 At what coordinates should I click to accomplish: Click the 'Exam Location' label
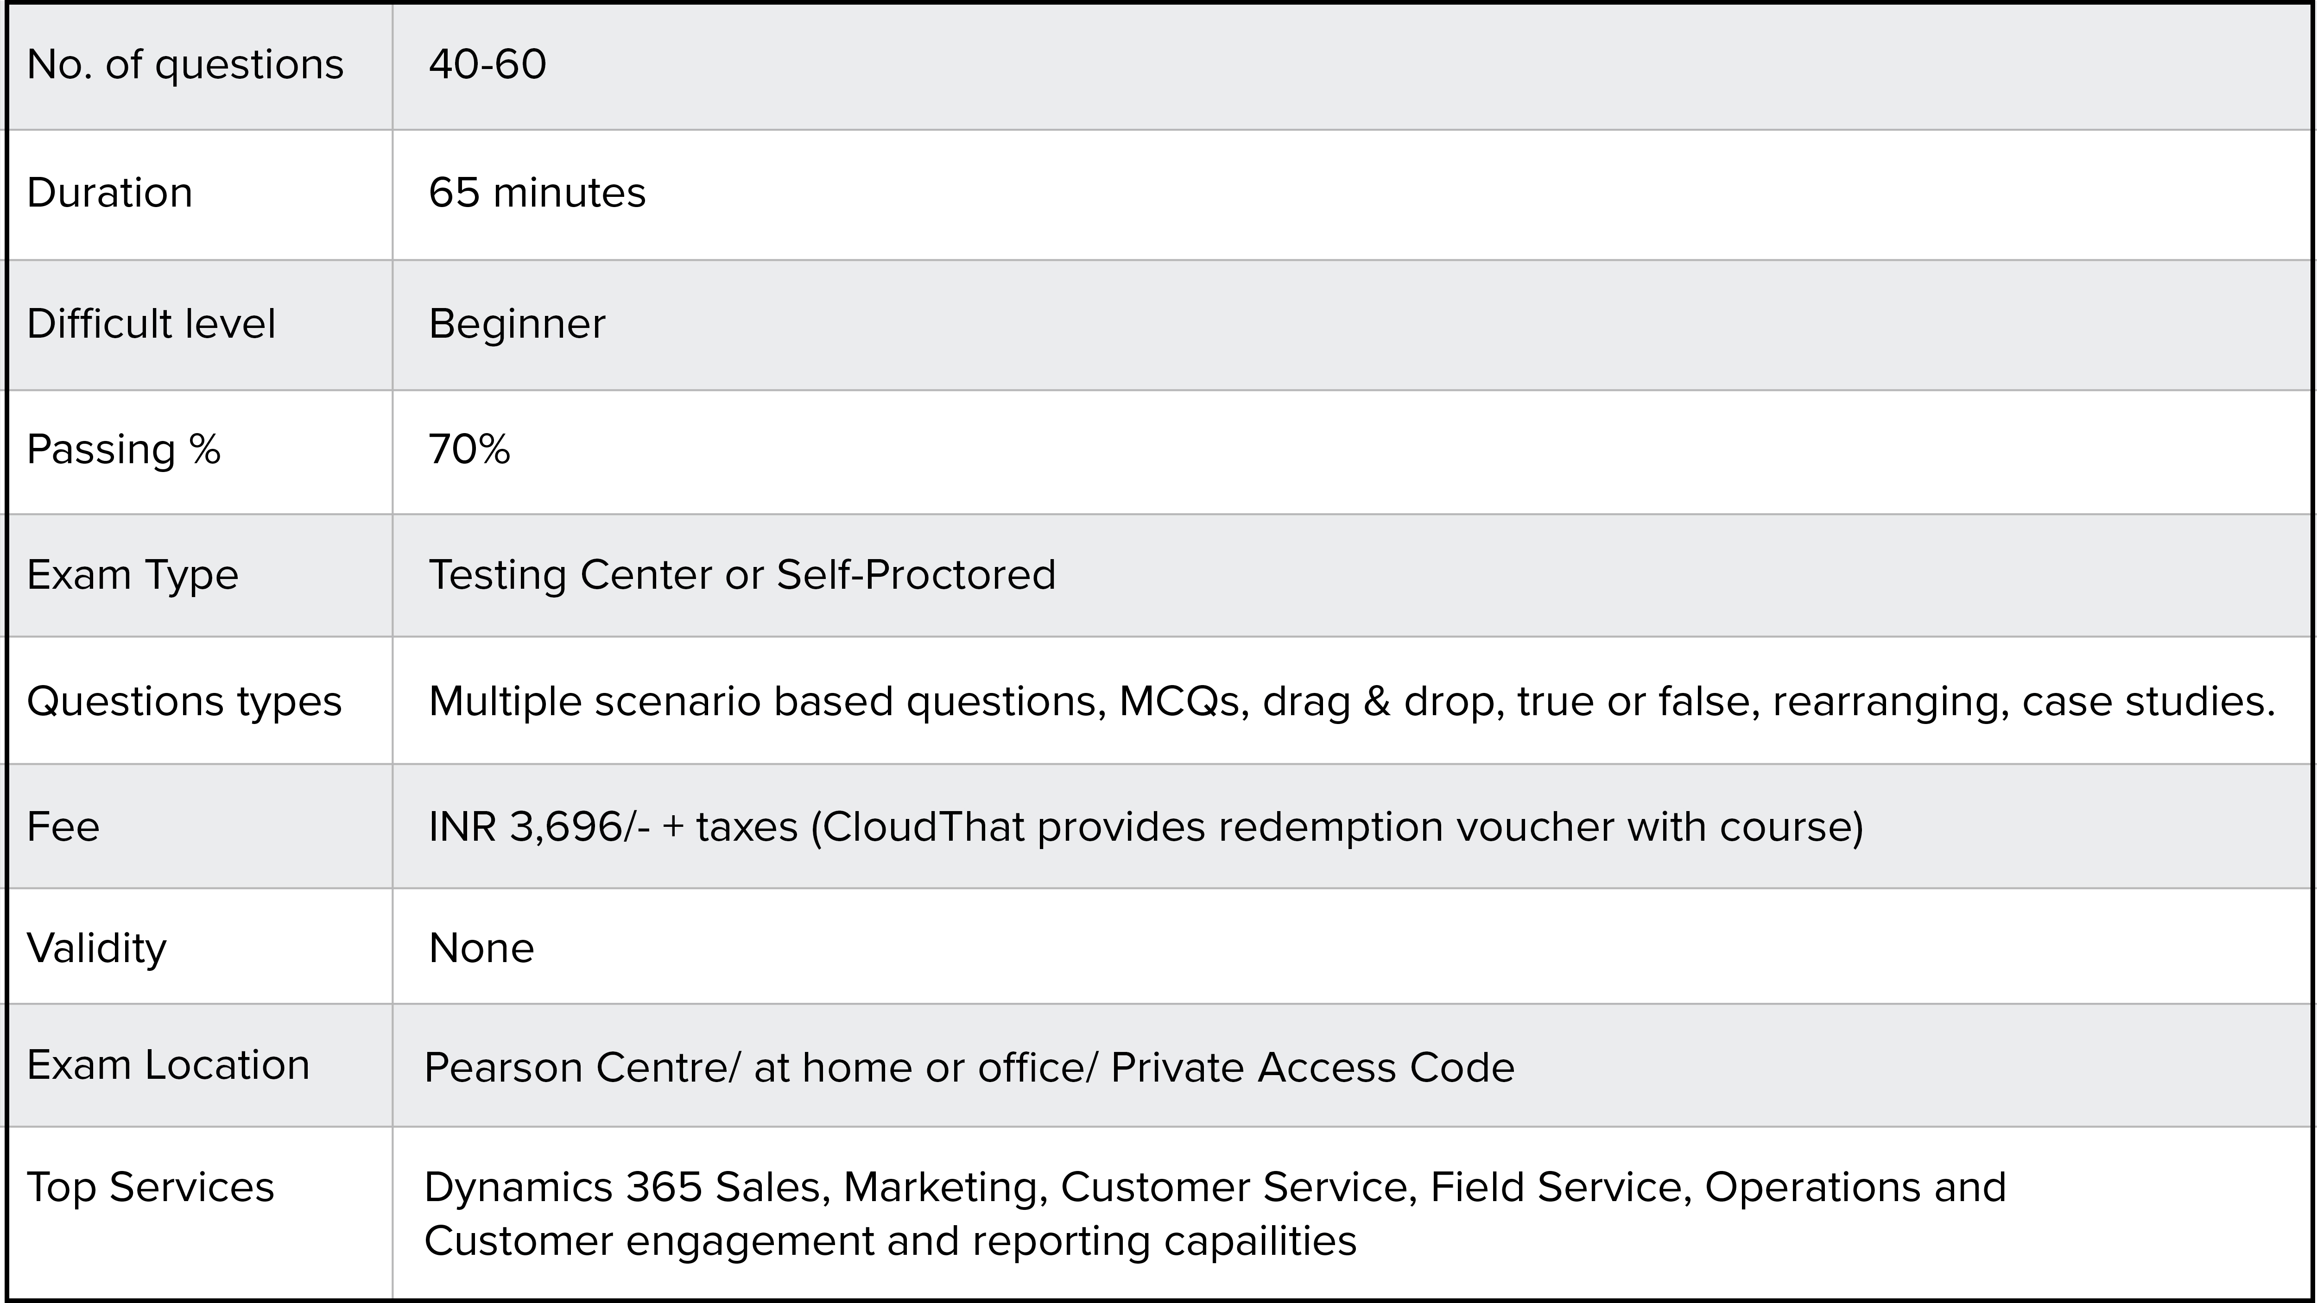pyautogui.click(x=168, y=1065)
